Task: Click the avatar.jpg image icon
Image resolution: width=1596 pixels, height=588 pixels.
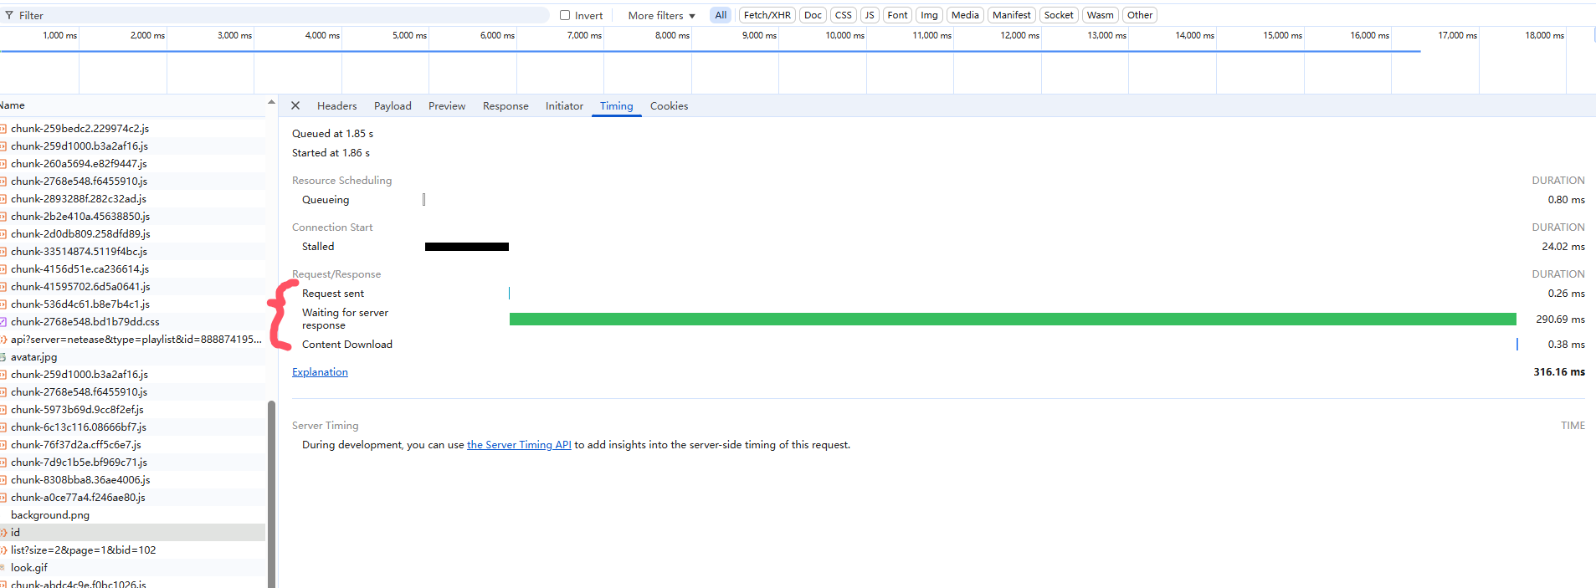Action: point(3,357)
